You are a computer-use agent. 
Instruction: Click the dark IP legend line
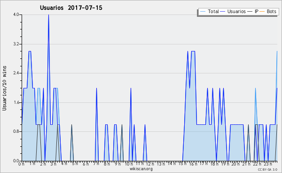pos(250,12)
